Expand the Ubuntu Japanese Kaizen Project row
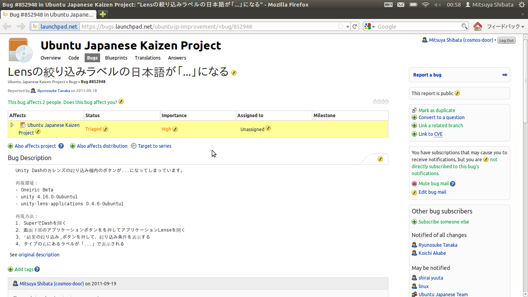Image resolution: width=528 pixels, height=297 pixels. [12, 125]
